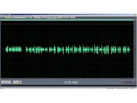Click the Go to Beginning transport button
Viewport: 137px width, 103px height.
coord(2,83)
